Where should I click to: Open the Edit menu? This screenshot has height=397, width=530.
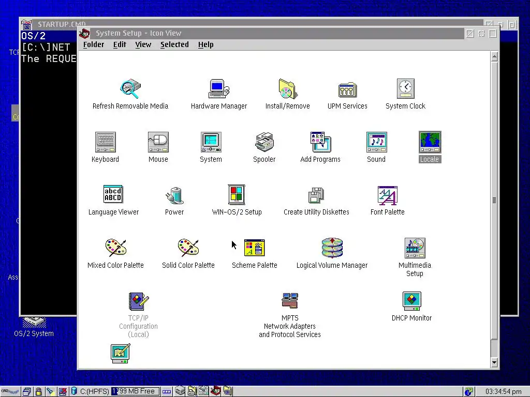(120, 44)
